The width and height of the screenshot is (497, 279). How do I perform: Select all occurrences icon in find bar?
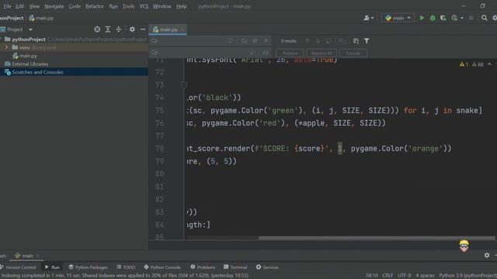342,41
